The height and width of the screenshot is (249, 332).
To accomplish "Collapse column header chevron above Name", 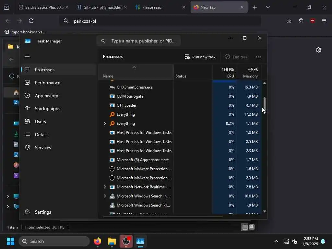I will click(134, 67).
